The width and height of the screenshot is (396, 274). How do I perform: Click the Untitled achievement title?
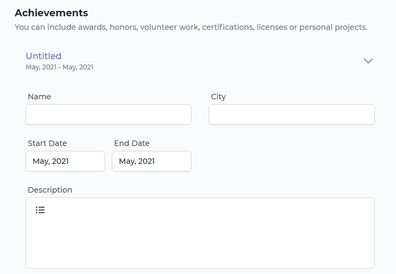click(43, 56)
